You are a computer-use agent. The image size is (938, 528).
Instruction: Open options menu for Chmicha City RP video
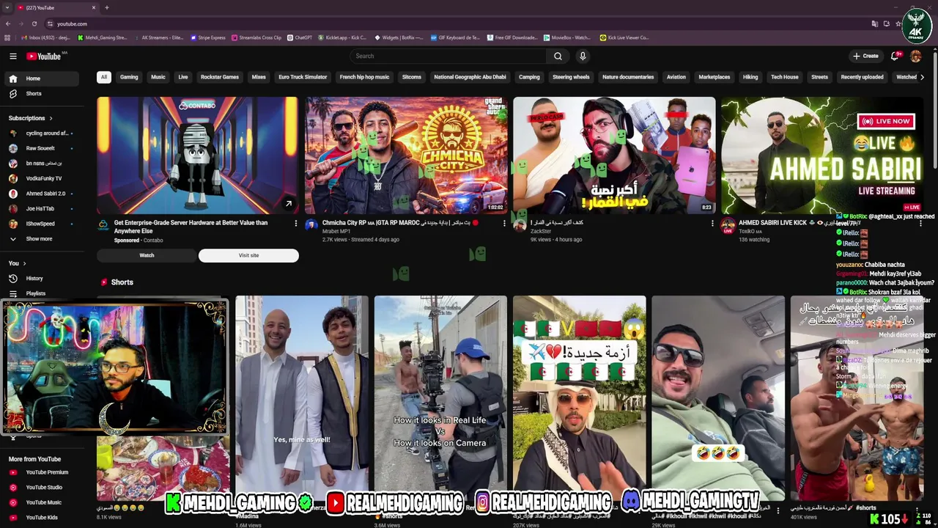504,223
